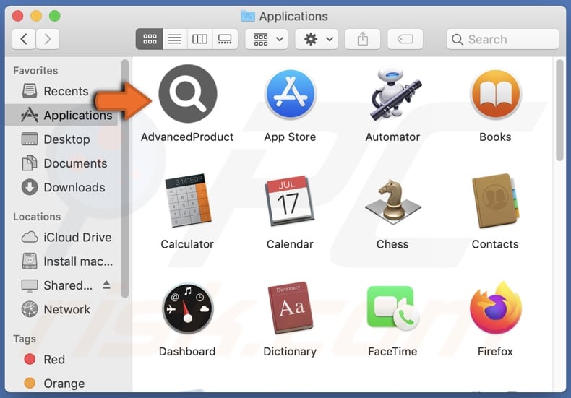Click the Favorites section header
The height and width of the screenshot is (398, 571).
[35, 71]
